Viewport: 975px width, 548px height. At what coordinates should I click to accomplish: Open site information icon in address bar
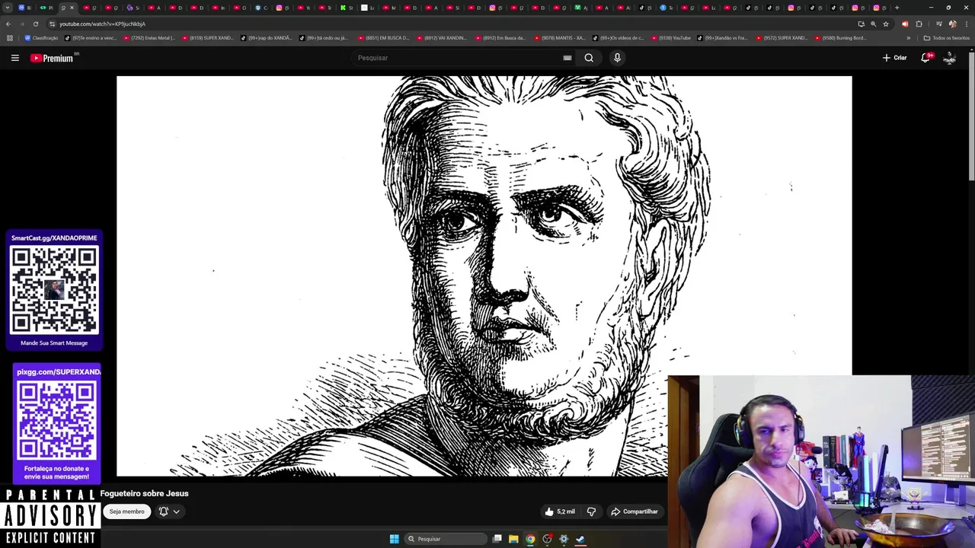[52, 24]
